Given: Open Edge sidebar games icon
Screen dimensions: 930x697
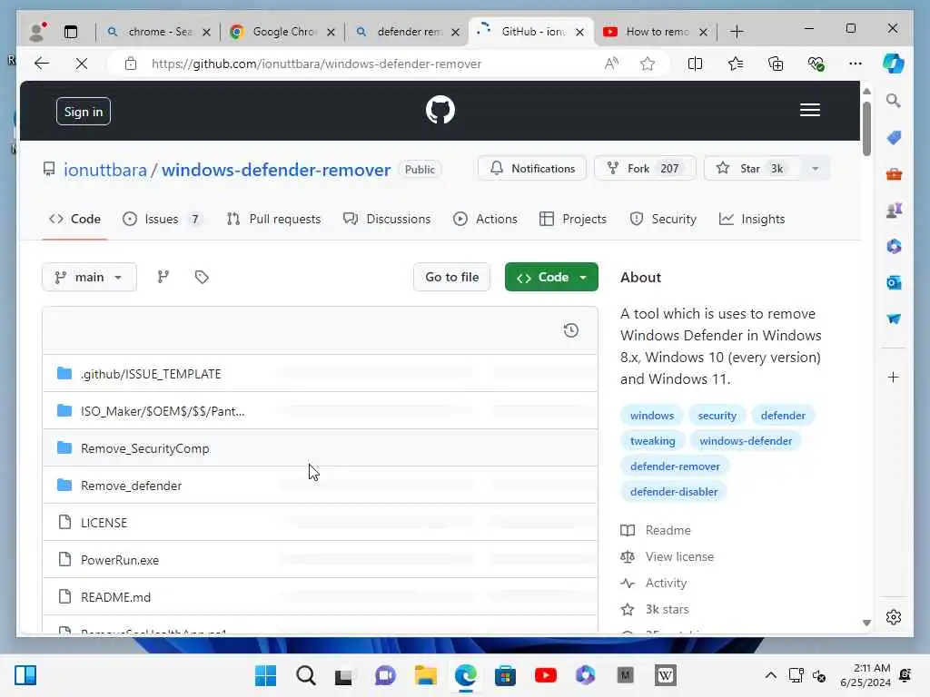Looking at the screenshot, I should (x=894, y=210).
